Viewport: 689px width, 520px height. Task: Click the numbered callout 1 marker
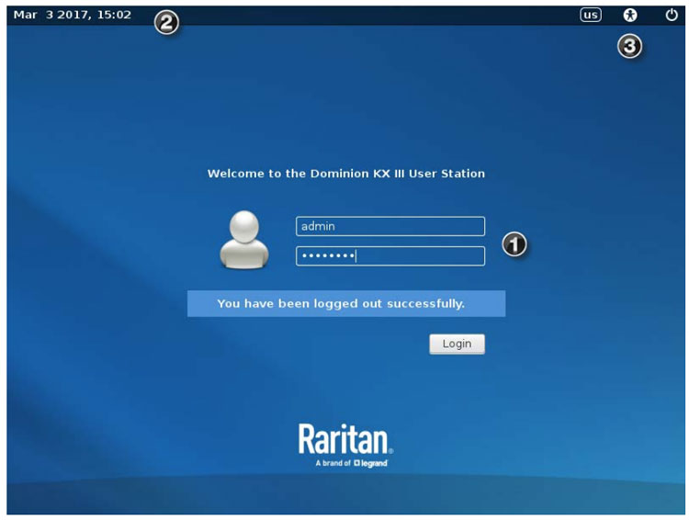[x=515, y=244]
